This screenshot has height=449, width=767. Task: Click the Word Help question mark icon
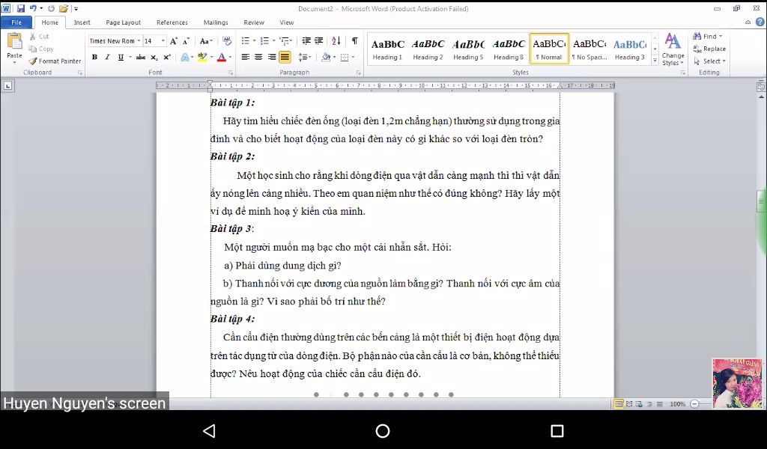coord(760,22)
